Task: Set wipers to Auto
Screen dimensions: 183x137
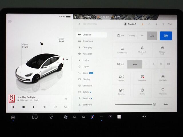Action: 135,64
